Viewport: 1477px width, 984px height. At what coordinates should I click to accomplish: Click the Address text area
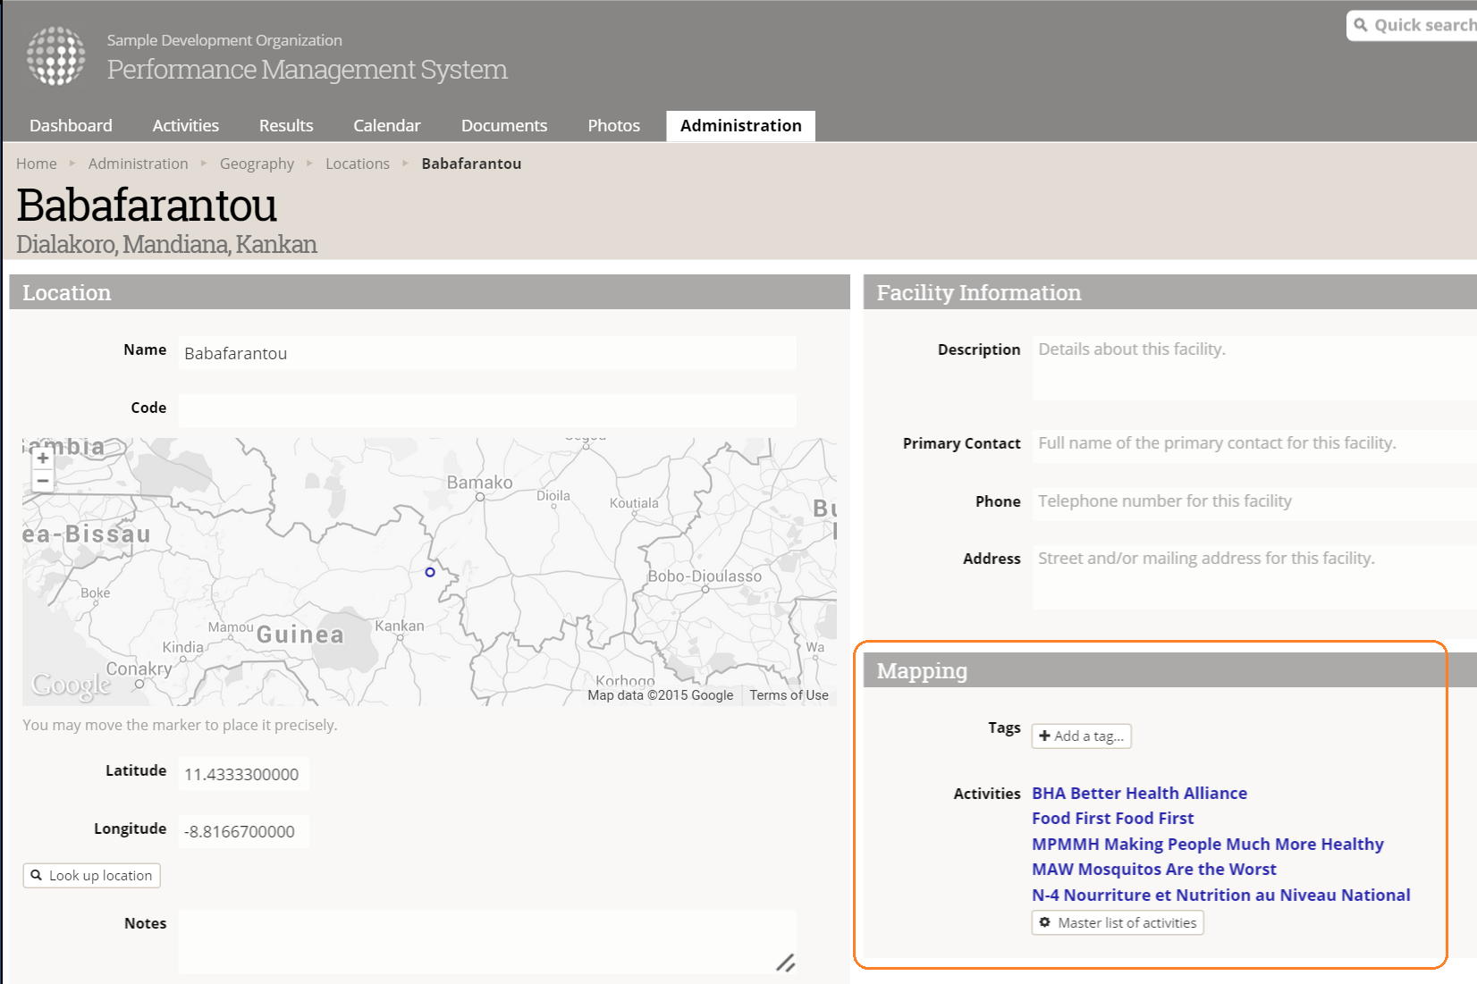pyautogui.click(x=1254, y=577)
